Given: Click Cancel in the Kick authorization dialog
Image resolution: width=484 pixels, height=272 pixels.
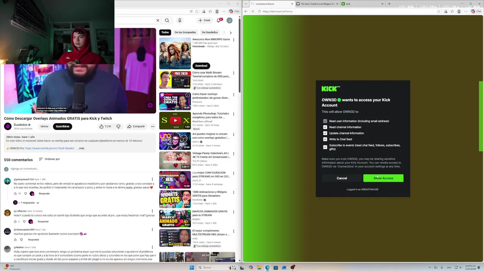Looking at the screenshot, I should pyautogui.click(x=341, y=178).
